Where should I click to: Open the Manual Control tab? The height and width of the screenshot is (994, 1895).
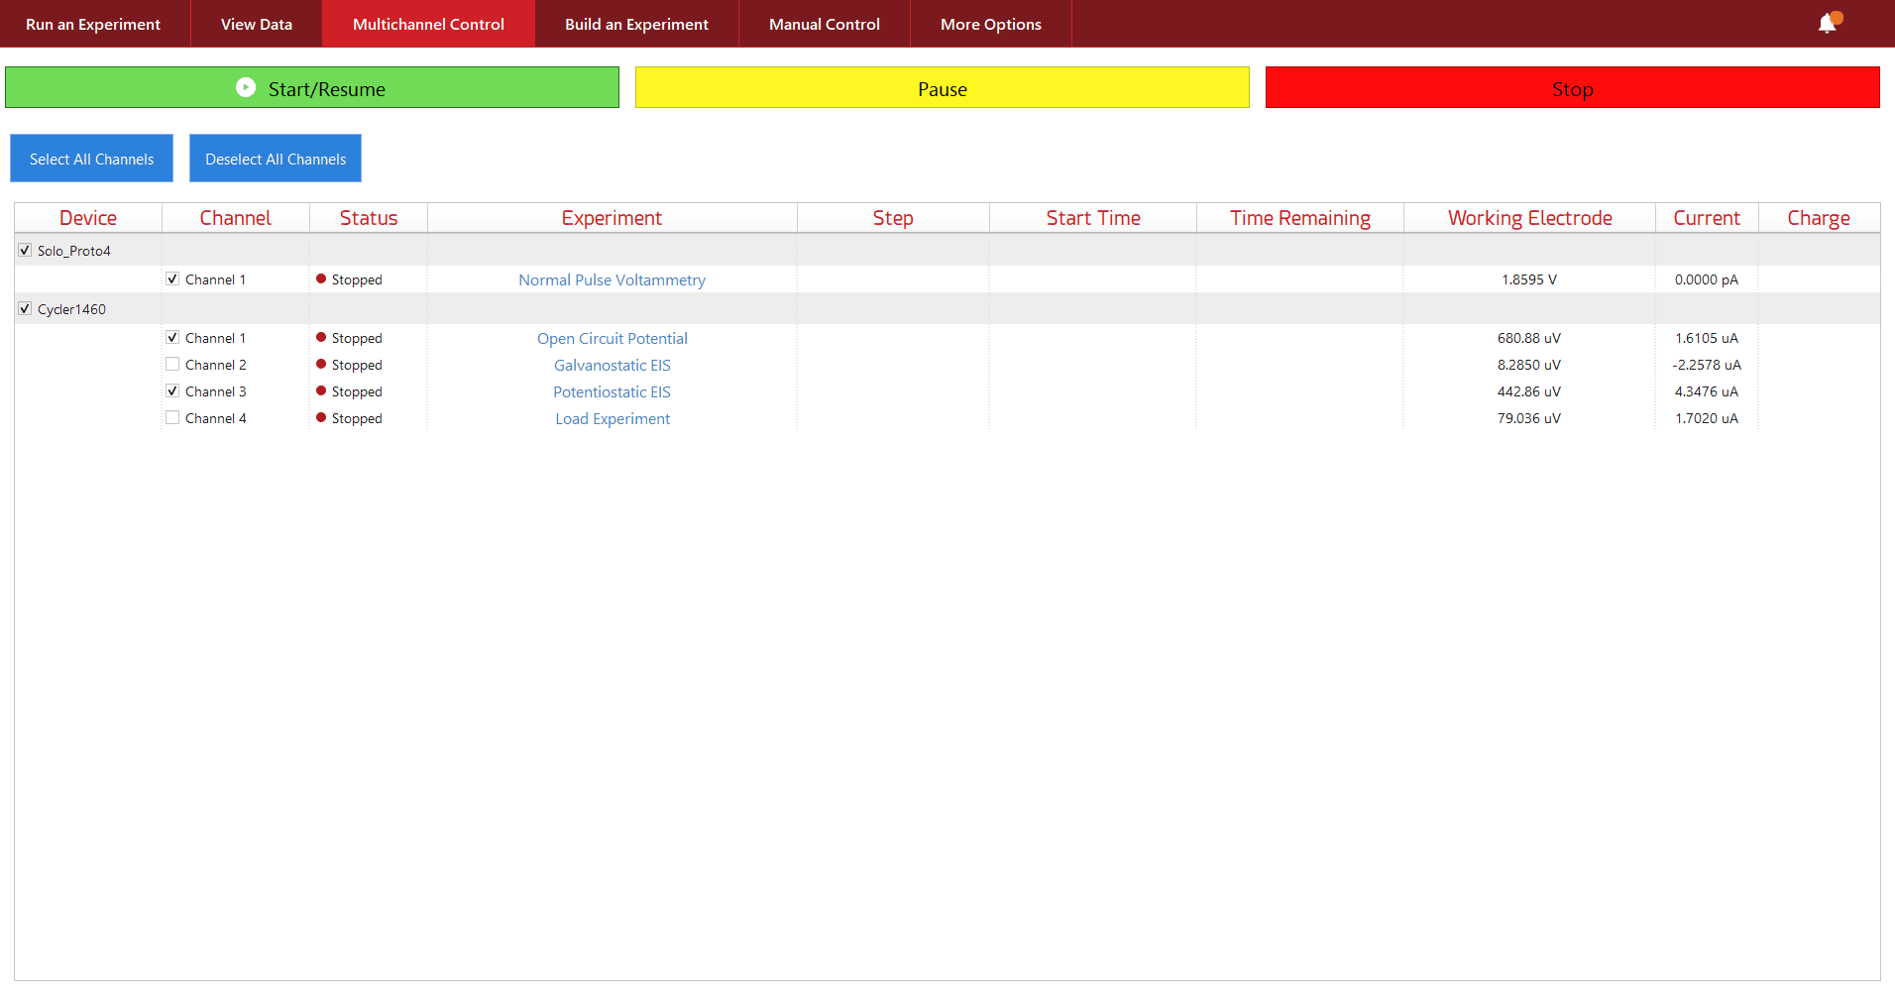point(824,24)
